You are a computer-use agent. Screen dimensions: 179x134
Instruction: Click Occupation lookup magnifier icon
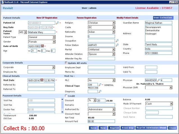point(117,41)
